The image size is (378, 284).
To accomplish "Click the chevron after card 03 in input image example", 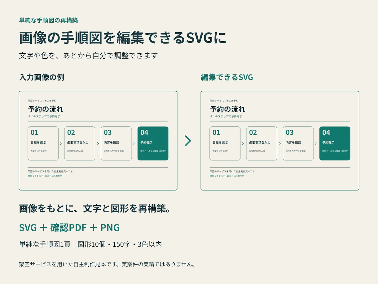I will pyautogui.click(x=134, y=143).
